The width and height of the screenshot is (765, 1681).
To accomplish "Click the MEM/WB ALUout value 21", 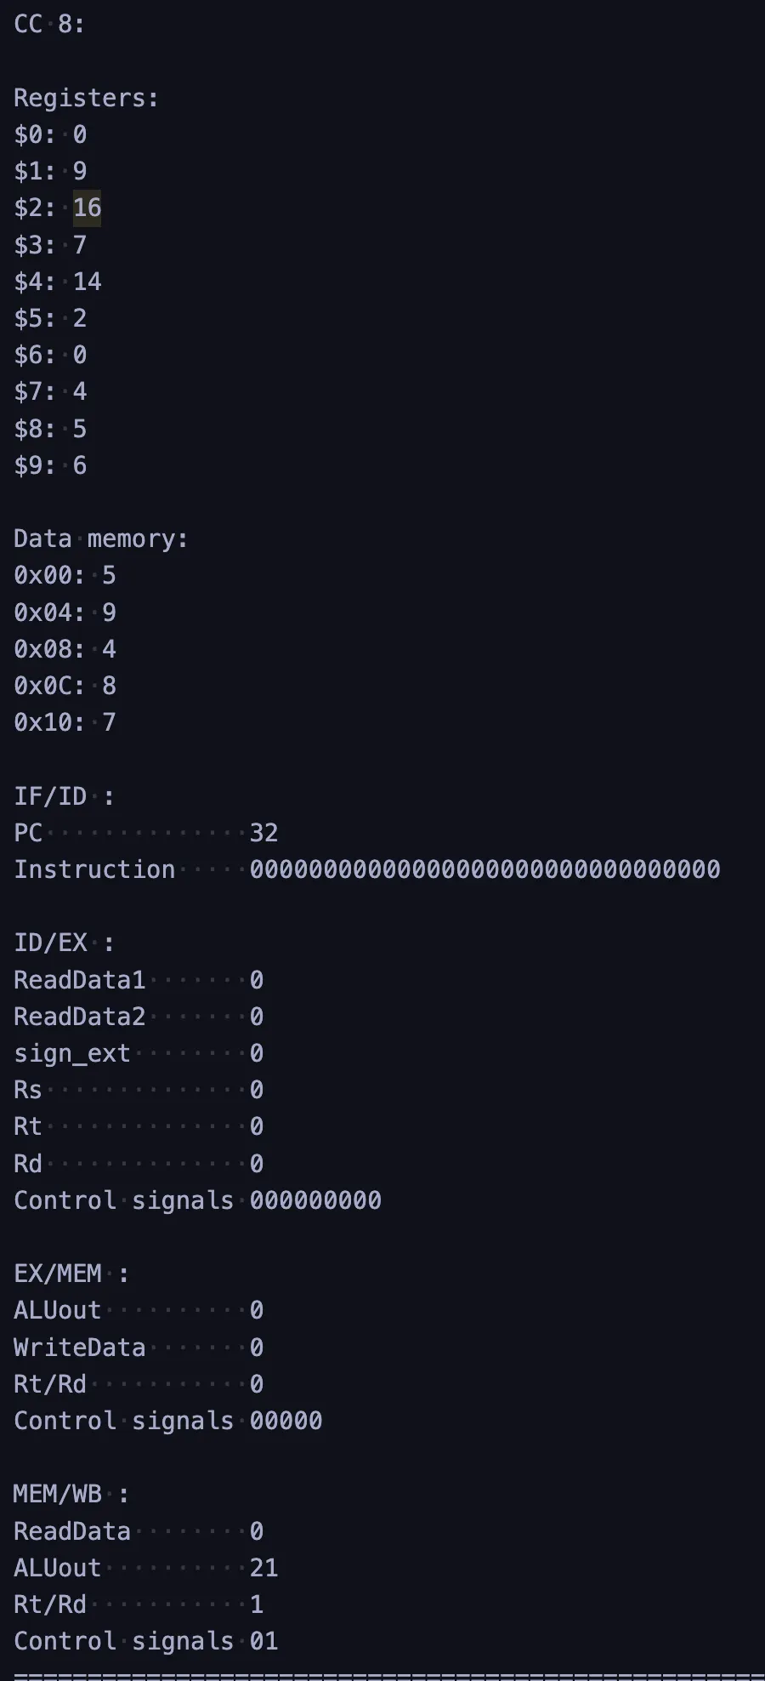I will tap(263, 1568).
